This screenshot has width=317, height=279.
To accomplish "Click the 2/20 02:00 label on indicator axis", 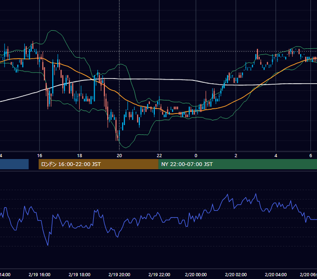I will tap(236, 274).
